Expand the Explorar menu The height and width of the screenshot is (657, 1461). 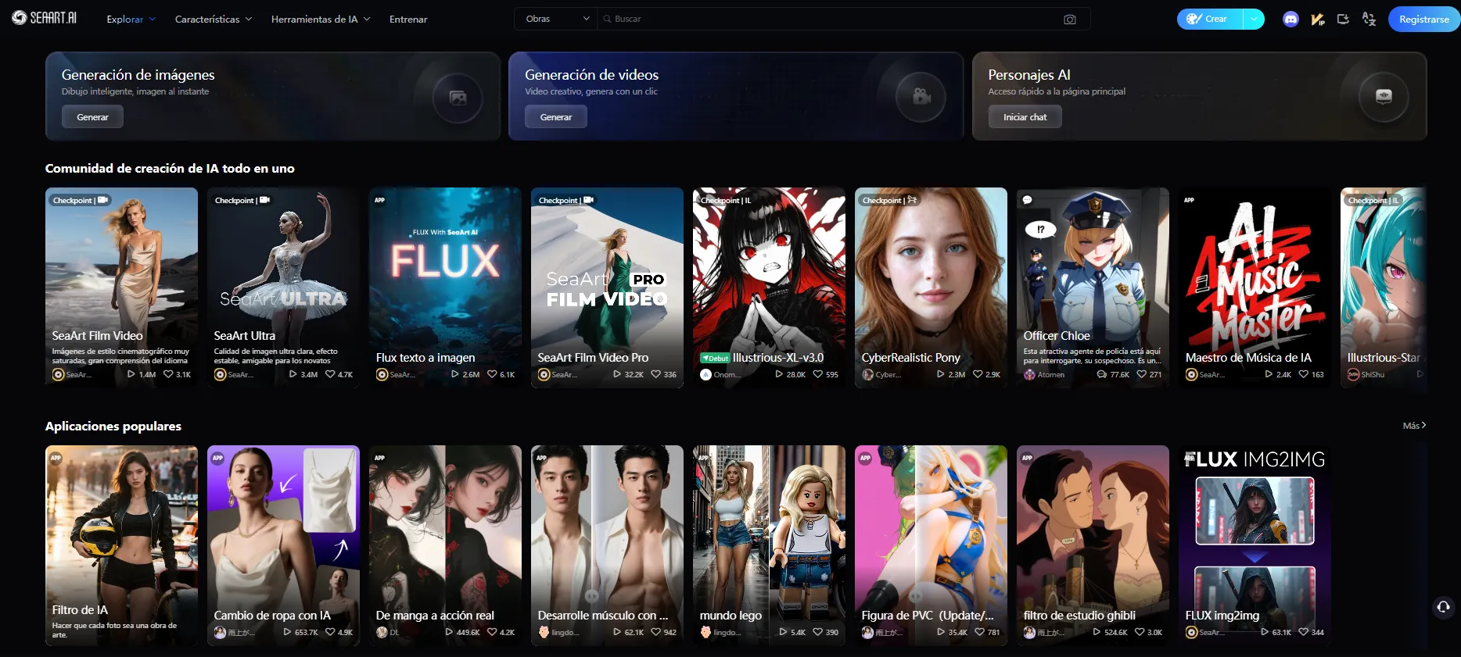click(x=131, y=20)
